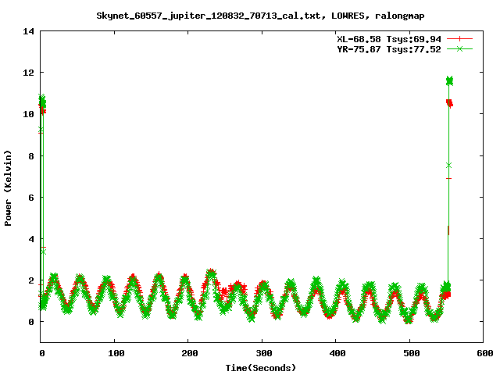500x375 pixels.
Task: Select the YR-75.87 Tsys:77.52 legend entry
Action: coord(389,49)
